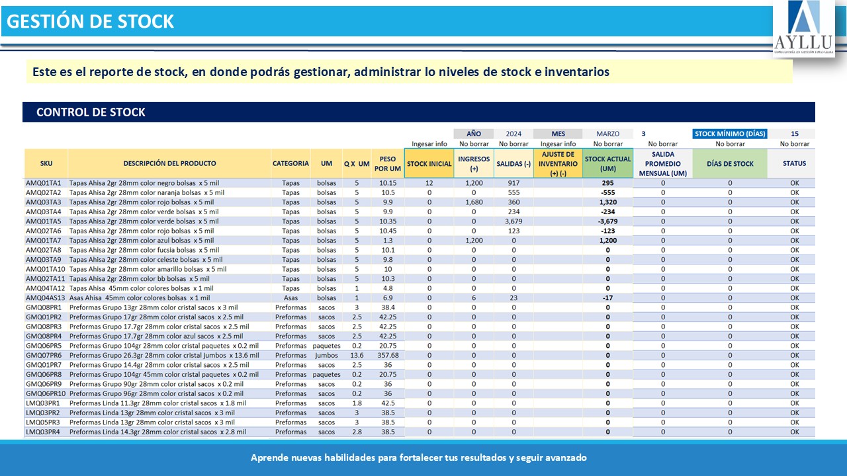Click the INGRESOS (+) column header
The height and width of the screenshot is (476, 847).
pos(473,164)
